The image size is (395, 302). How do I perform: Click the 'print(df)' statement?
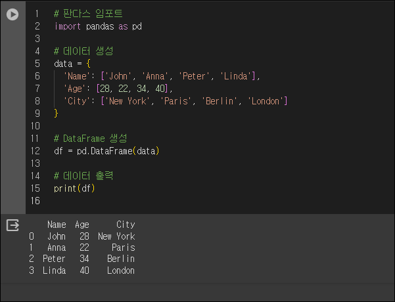pos(74,188)
